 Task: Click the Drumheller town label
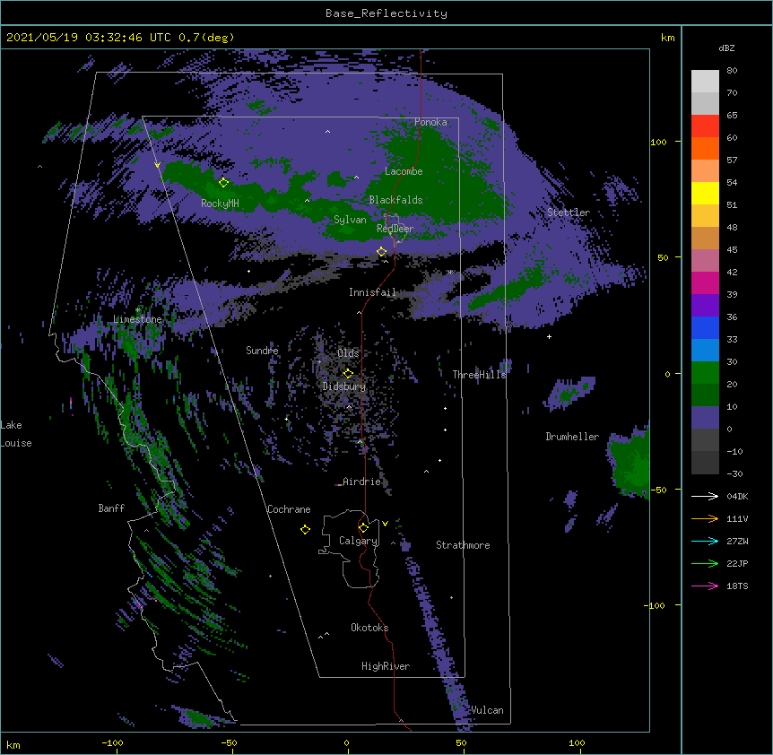[572, 437]
